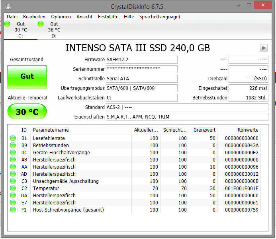Close the CrystalDiskInfo window
Viewport: 276px width, 239px height.
[x=263, y=5]
